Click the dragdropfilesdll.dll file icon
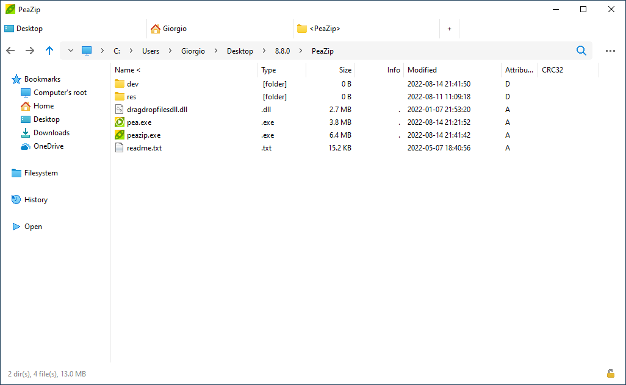Viewport: 626px width, 385px height. click(x=119, y=109)
